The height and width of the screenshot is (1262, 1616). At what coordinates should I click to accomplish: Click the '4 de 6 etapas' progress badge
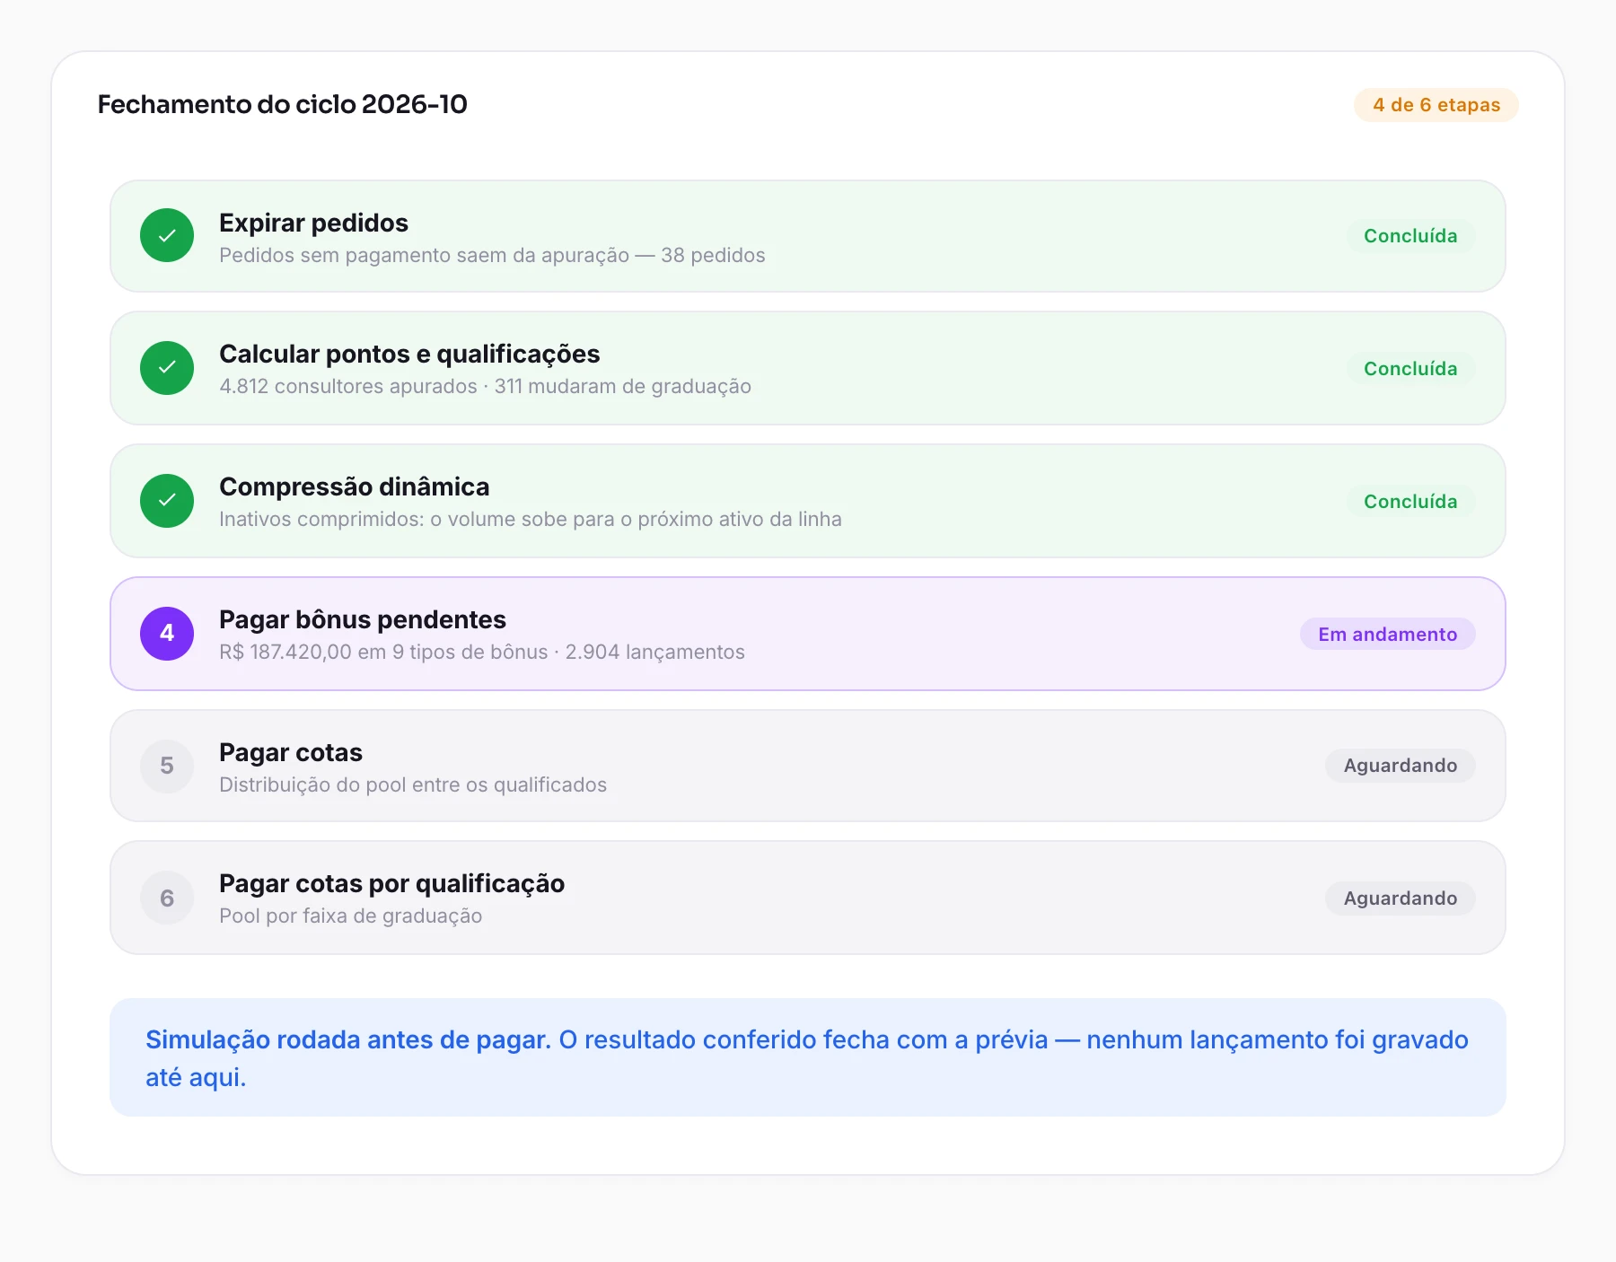[x=1436, y=105]
